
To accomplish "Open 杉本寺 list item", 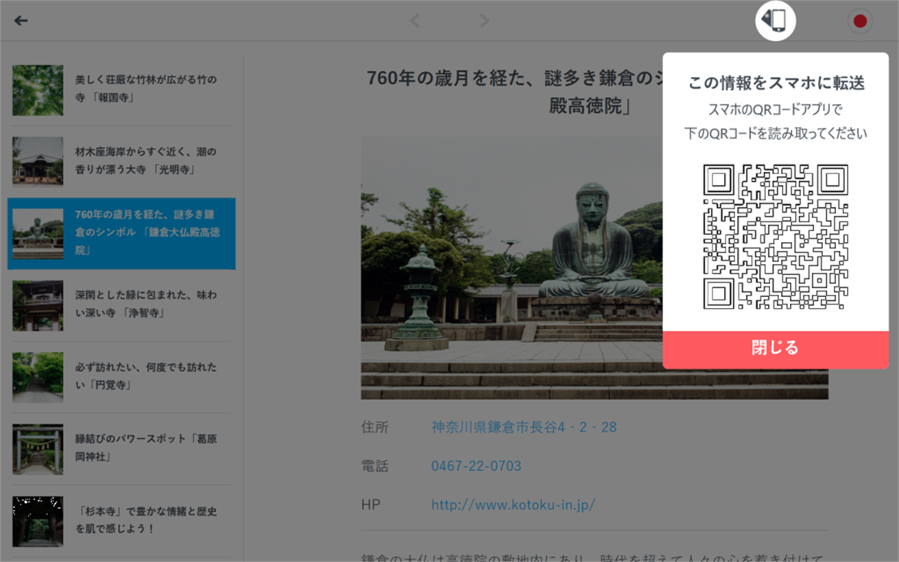I will click(121, 520).
